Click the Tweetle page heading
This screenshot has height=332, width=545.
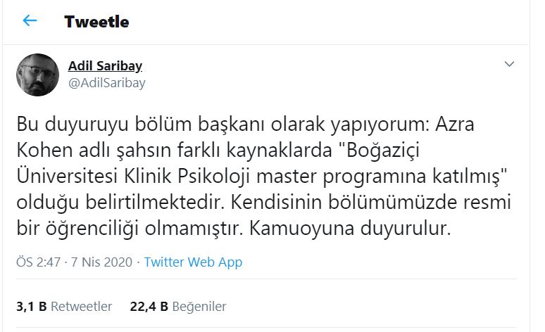[96, 22]
